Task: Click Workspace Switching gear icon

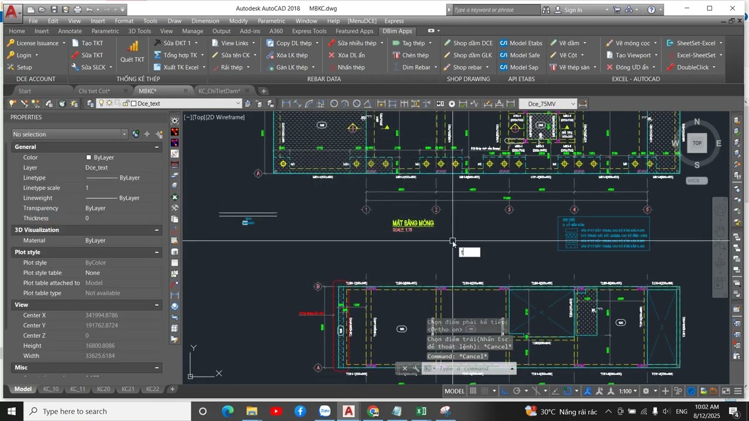Action: (x=646, y=391)
